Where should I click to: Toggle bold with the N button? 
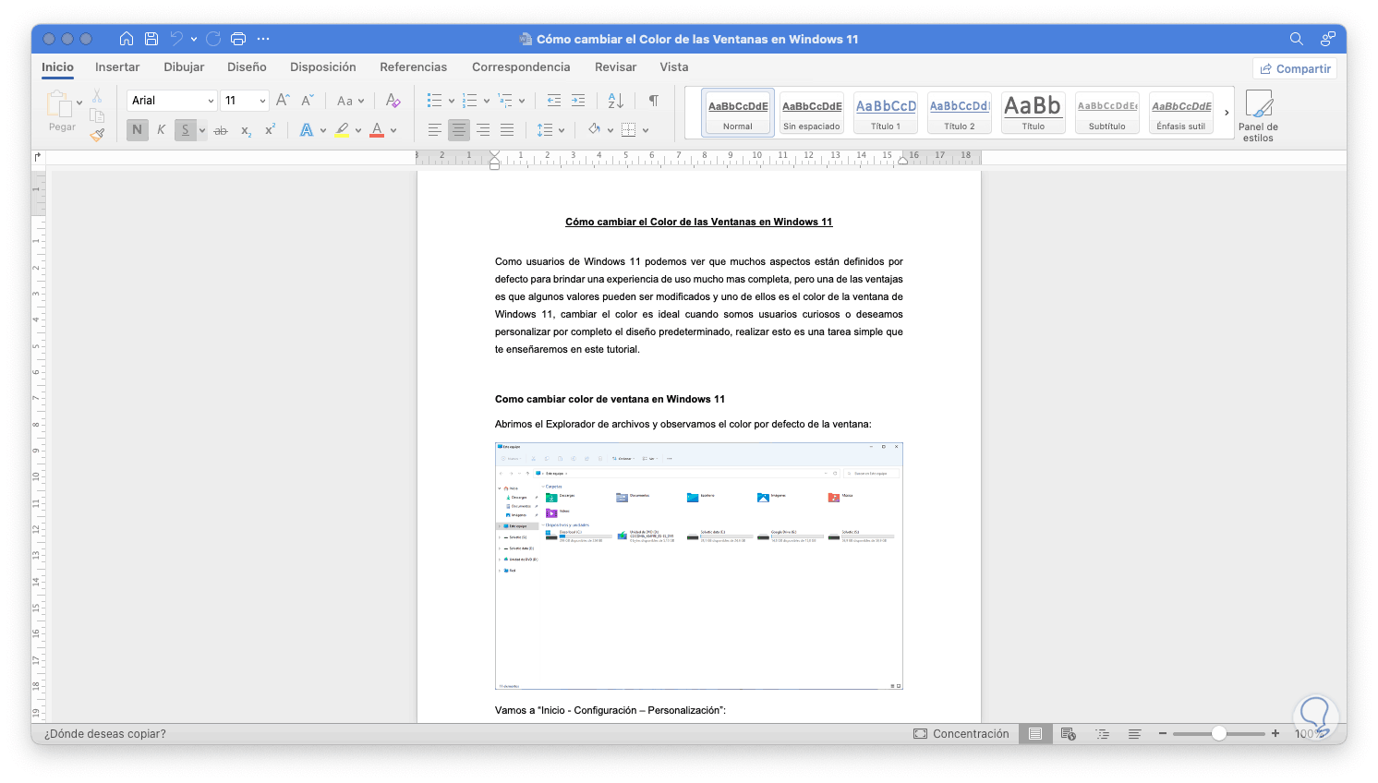[138, 130]
